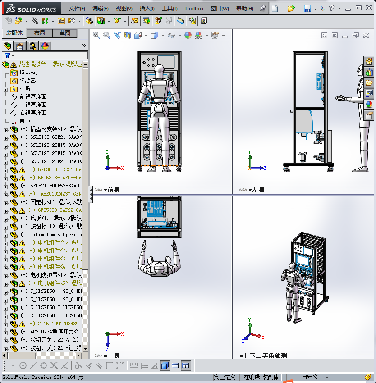Open the FeatureManager design tree tab icon
The width and height of the screenshot is (376, 383).
click(7, 46)
